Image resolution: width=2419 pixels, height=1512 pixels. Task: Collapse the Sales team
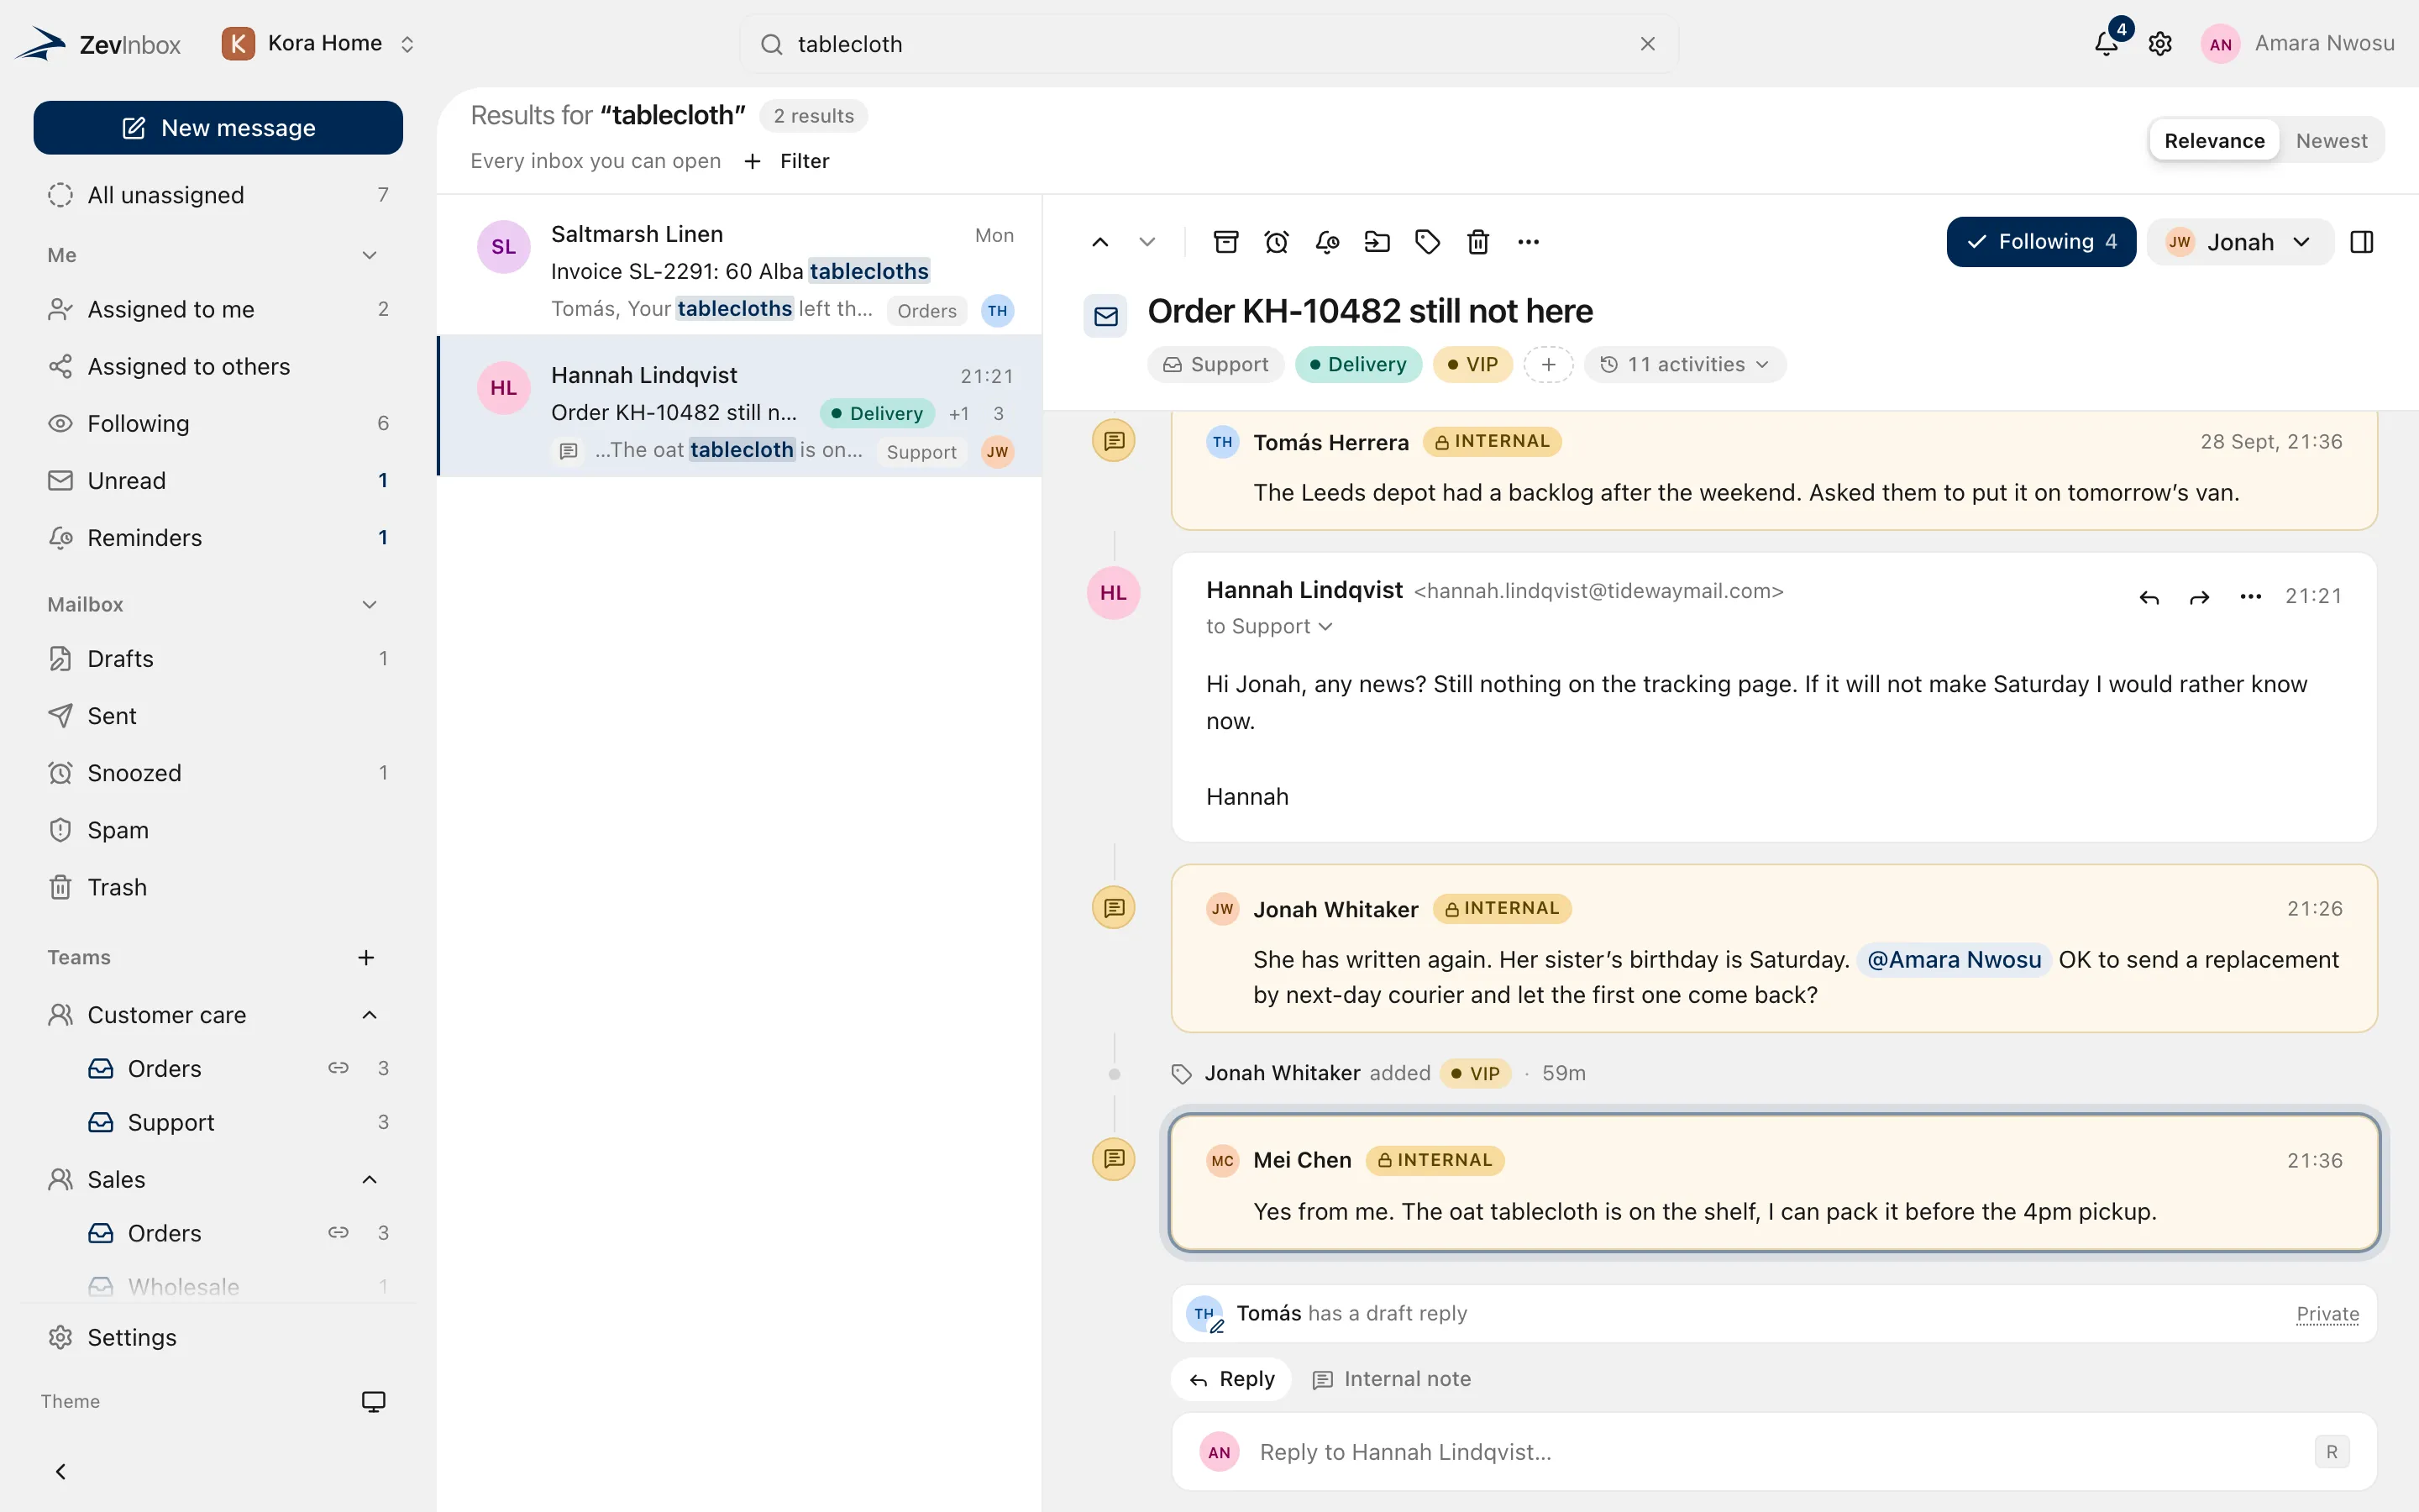pos(369,1179)
